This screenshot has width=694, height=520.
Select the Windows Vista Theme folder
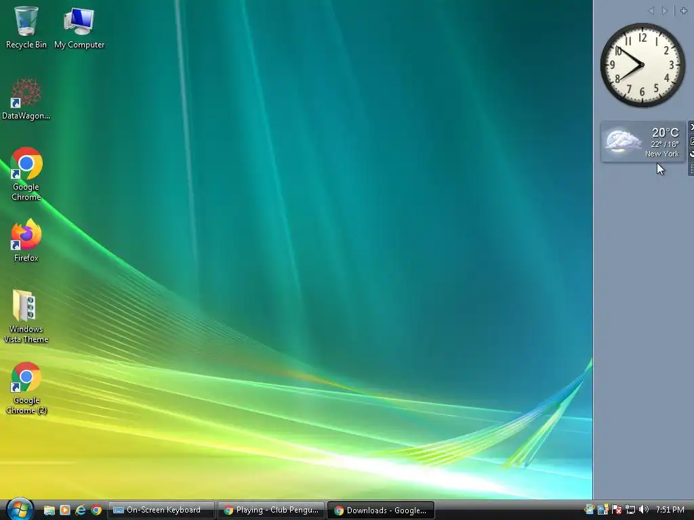(x=26, y=317)
